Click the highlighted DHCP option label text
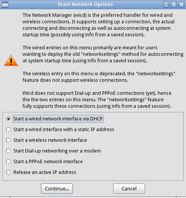186x198 pixels. tap(58, 119)
